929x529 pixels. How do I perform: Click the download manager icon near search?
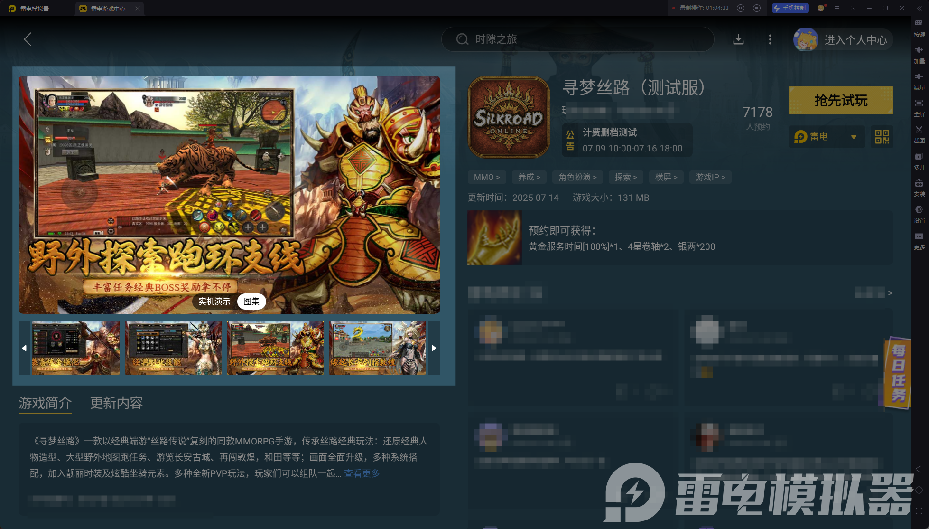coord(738,39)
